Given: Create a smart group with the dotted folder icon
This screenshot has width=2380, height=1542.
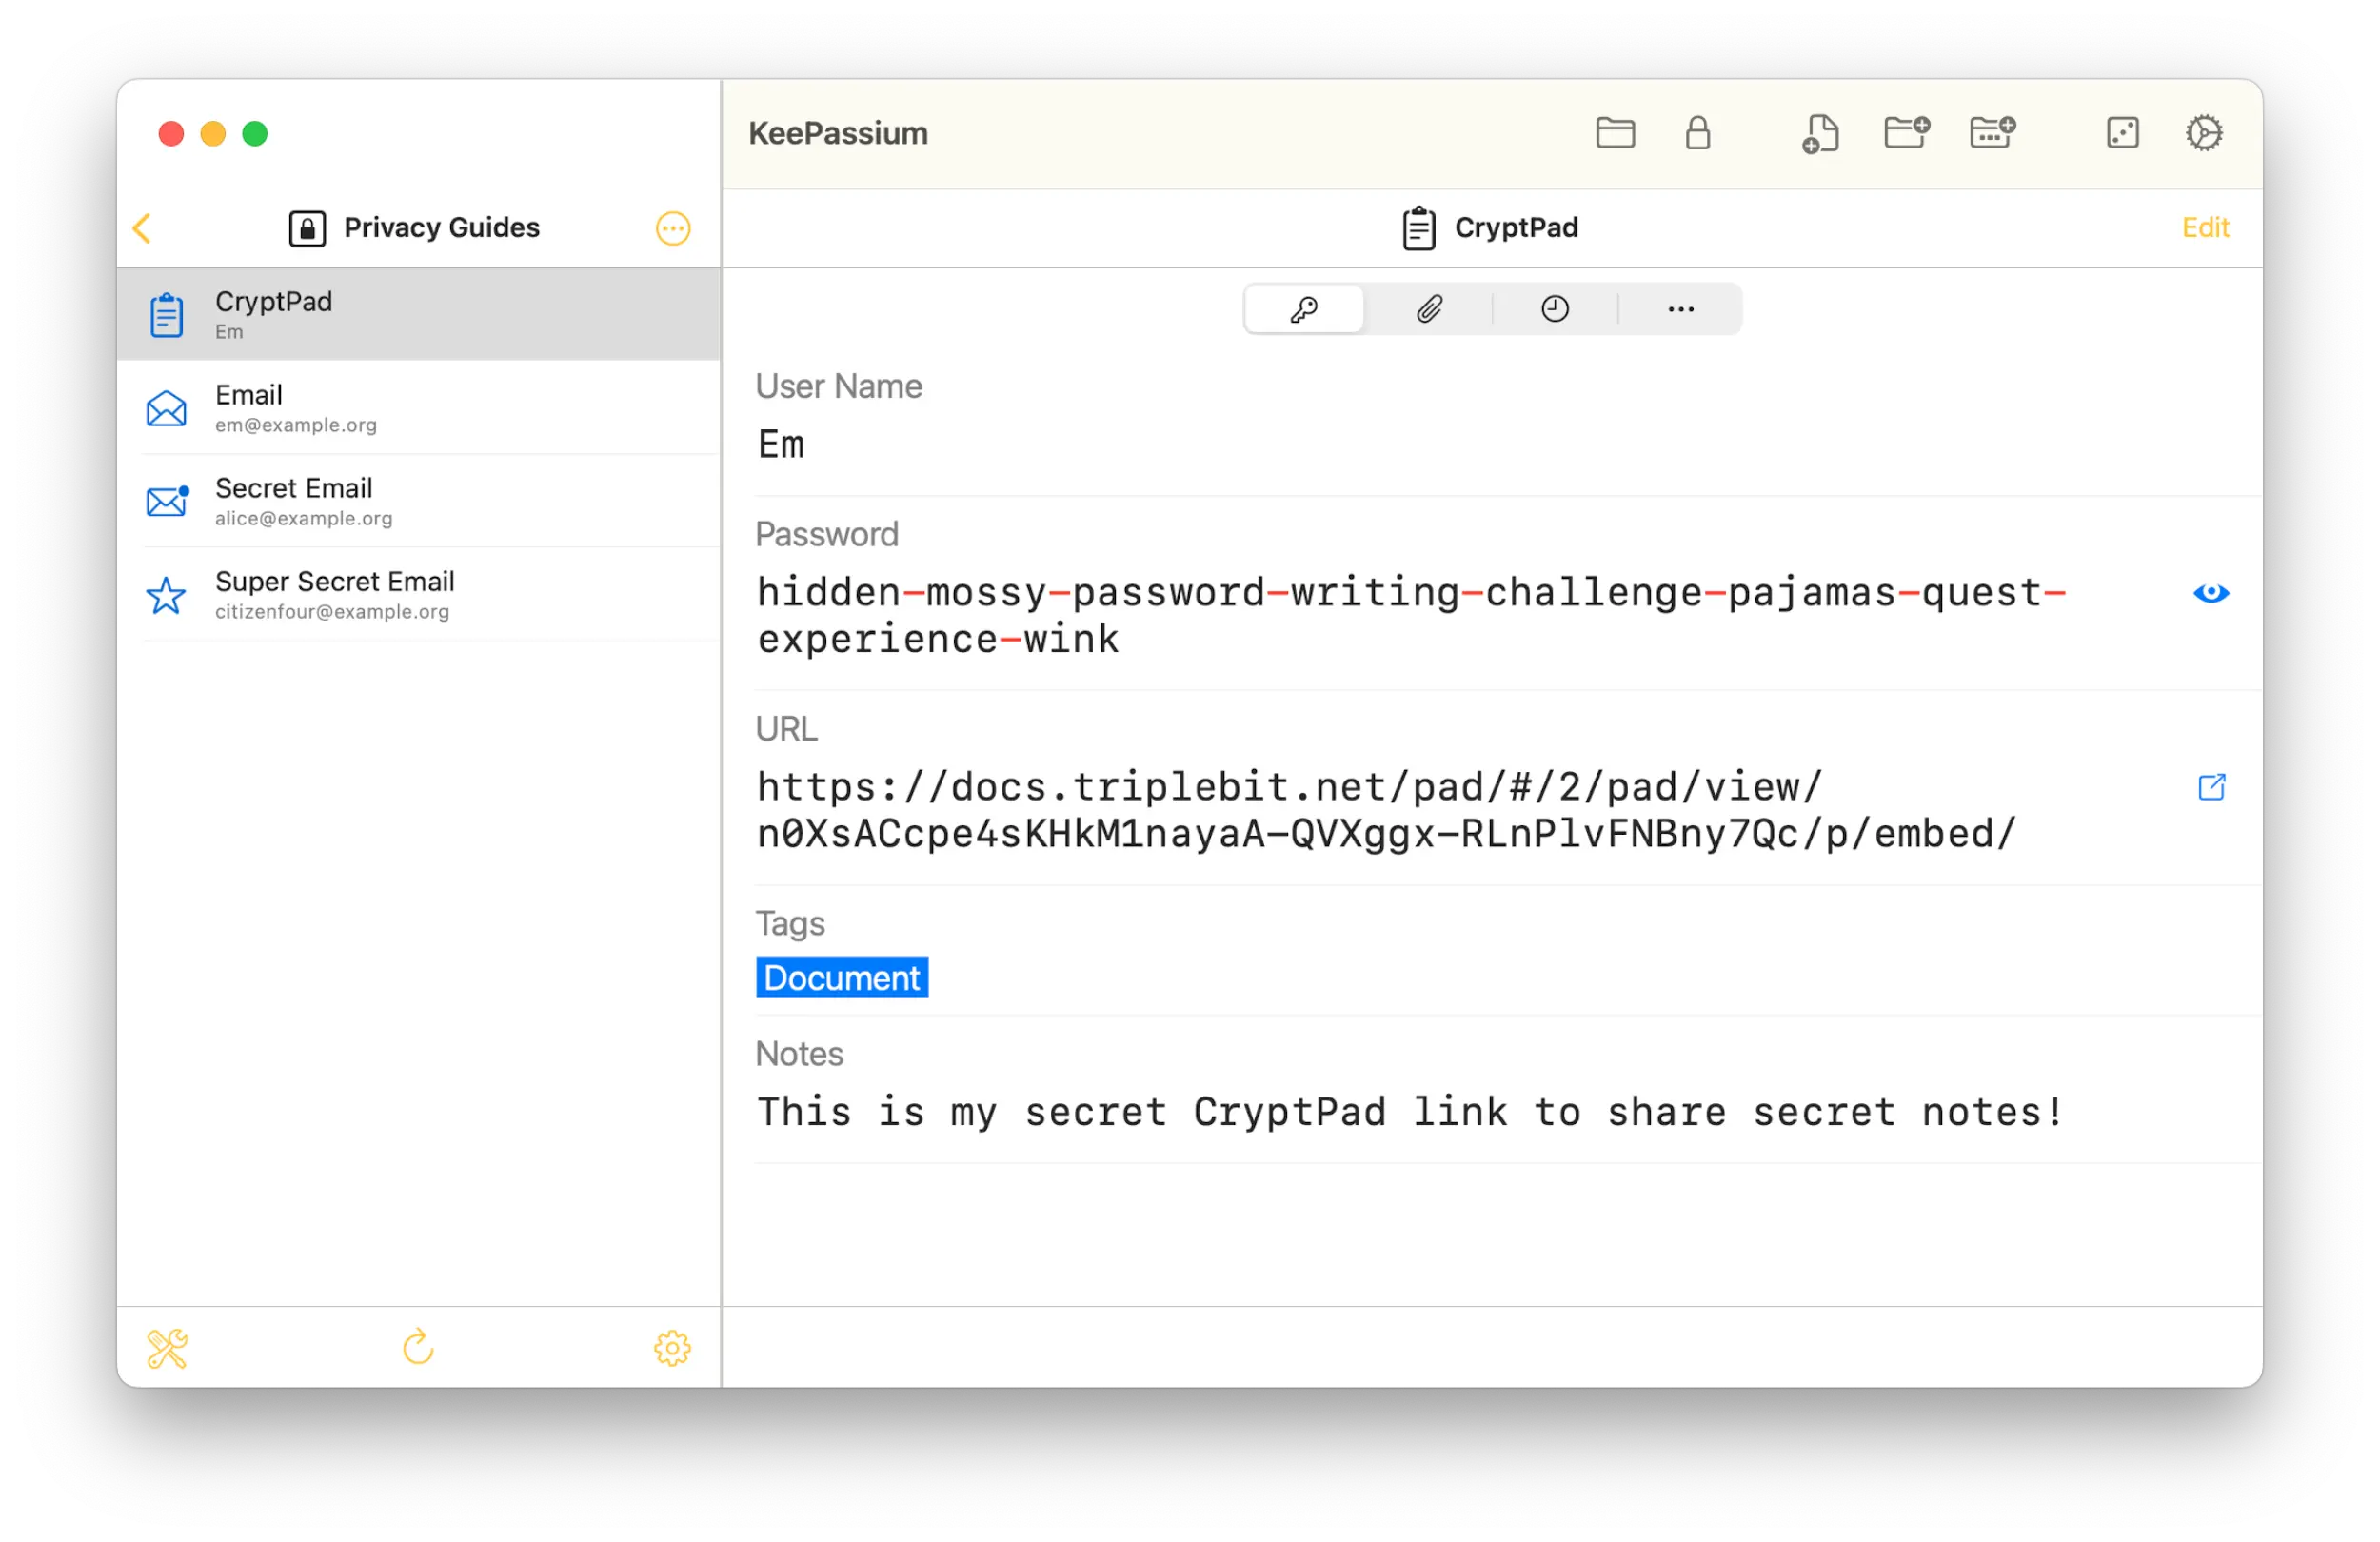Looking at the screenshot, I should 1993,133.
